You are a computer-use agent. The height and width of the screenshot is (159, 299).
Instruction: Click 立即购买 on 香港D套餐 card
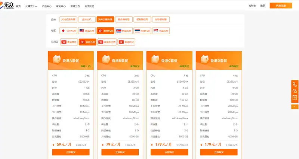pyautogui.click(x=219, y=152)
